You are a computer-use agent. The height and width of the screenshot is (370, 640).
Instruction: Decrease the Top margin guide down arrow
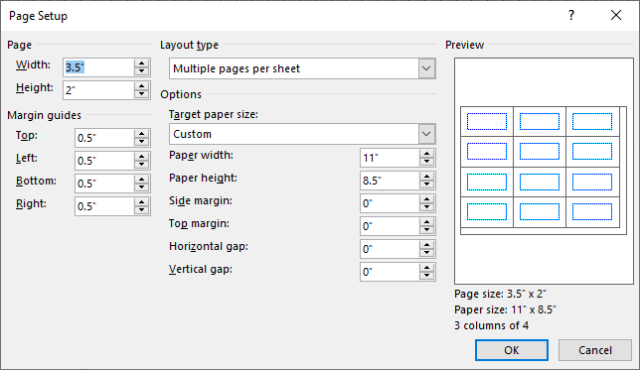click(141, 142)
